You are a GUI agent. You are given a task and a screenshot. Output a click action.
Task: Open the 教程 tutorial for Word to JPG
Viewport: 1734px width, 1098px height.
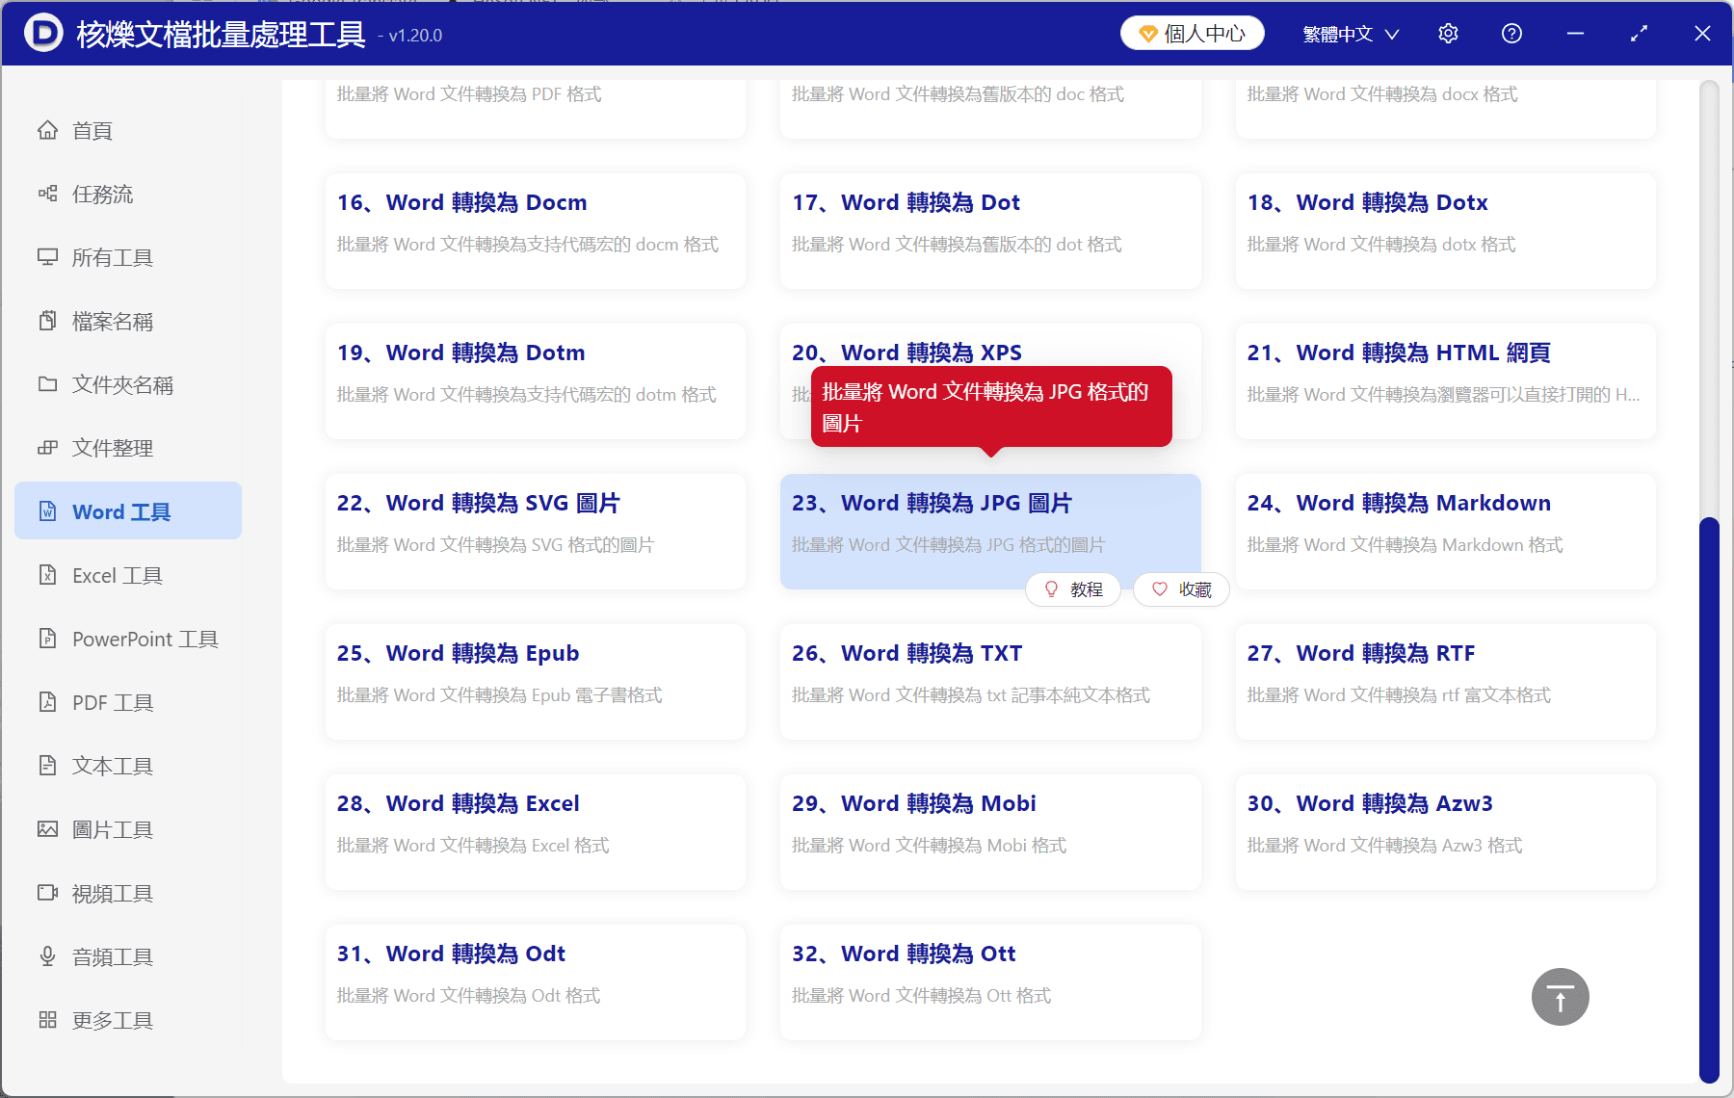click(1073, 589)
